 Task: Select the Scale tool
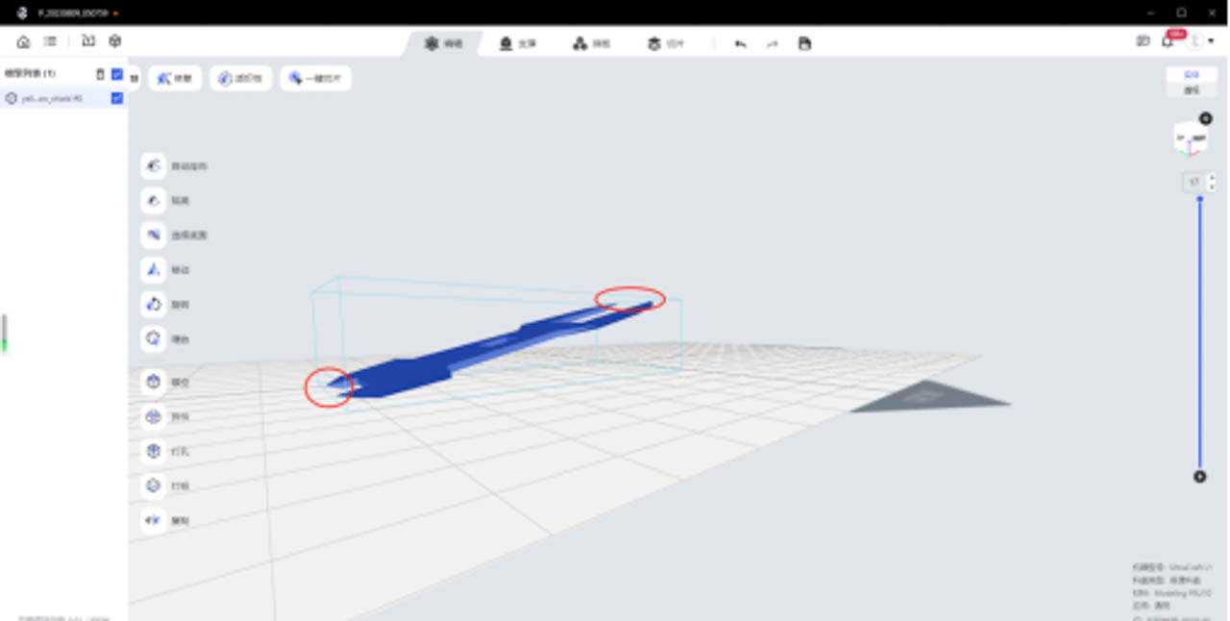pos(153,339)
